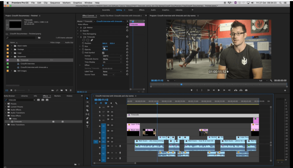Select the Ripple Edit tool

click(87, 106)
